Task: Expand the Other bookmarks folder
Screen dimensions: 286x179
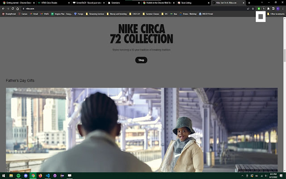Action: pyautogui.click(x=276, y=14)
